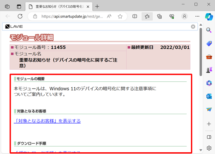
Task: Refresh the page
Action: (20, 16)
